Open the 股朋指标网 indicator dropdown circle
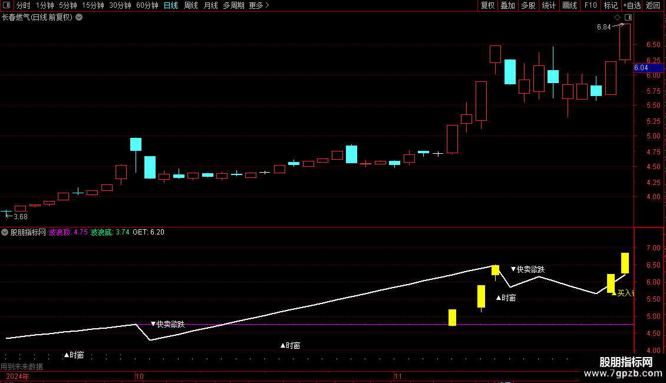The width and height of the screenshot is (666, 383). (5, 232)
